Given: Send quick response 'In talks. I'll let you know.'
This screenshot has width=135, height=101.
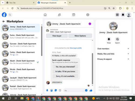Looking at the screenshot, I should pyautogui.click(x=65, y=71).
